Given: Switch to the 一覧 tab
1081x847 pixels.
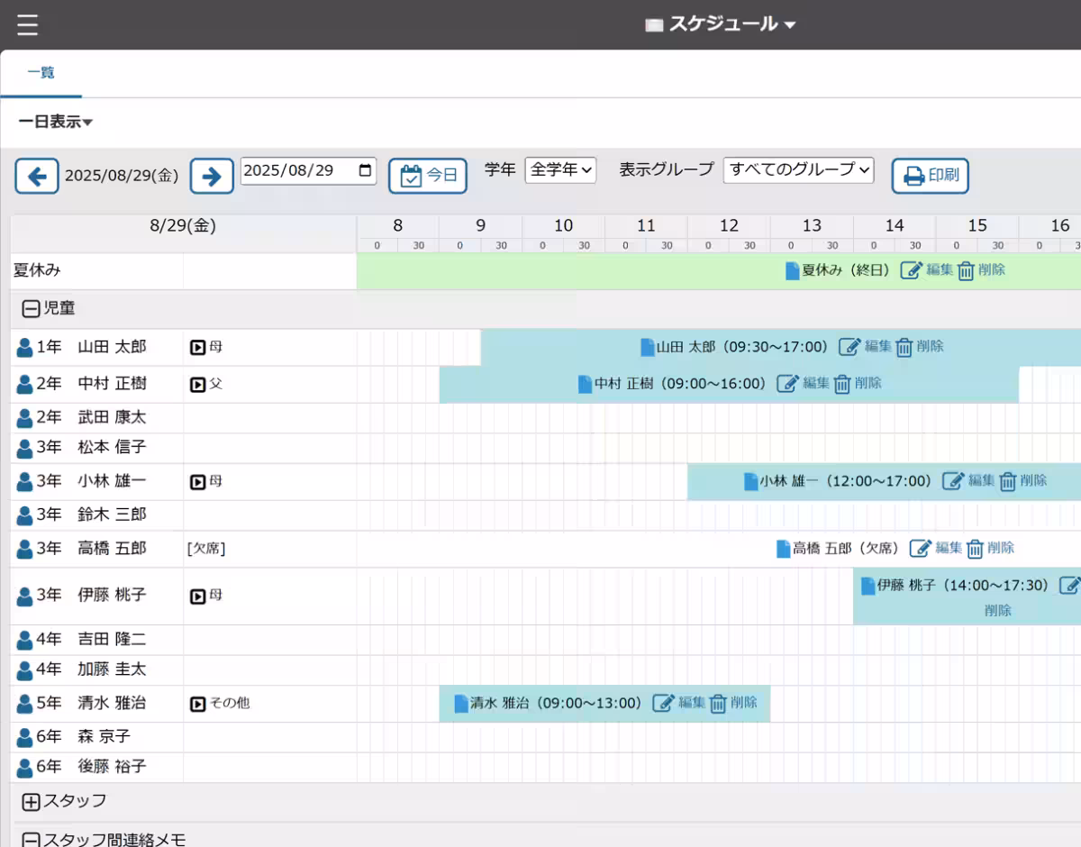Looking at the screenshot, I should [41, 73].
